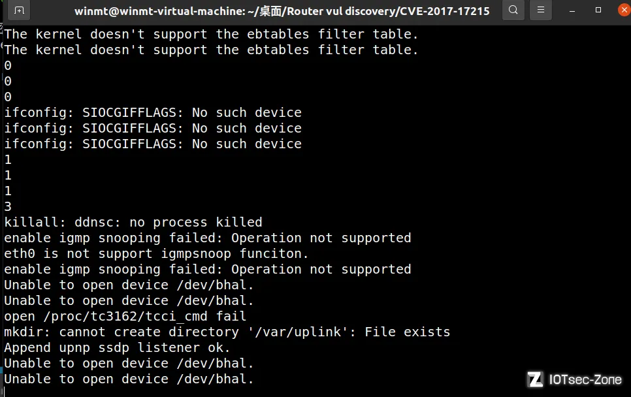
Task: Click the first ebtables filter table line
Action: [x=211, y=34]
